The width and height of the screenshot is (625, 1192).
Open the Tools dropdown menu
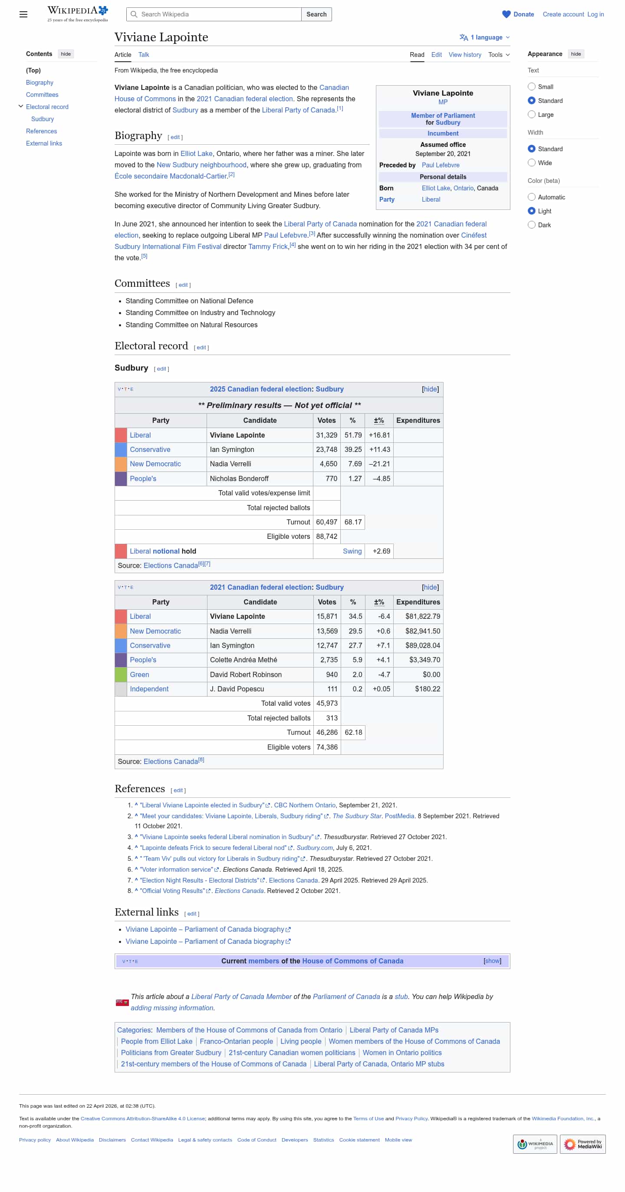498,55
